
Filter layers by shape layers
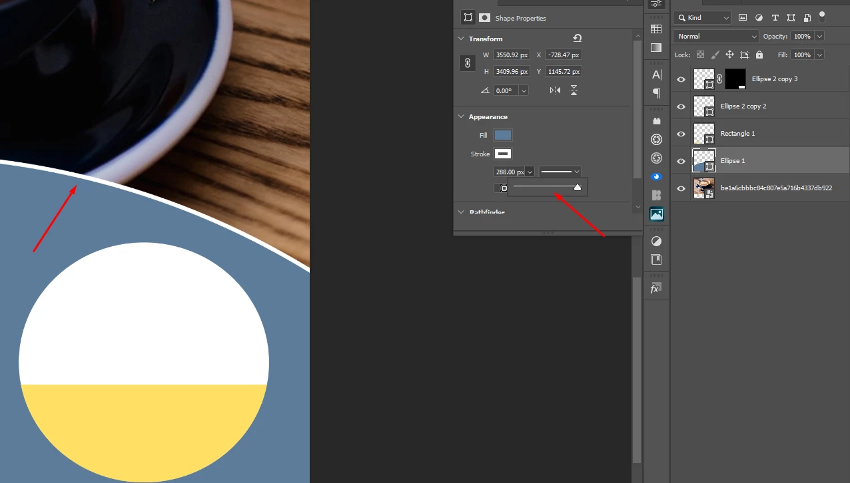point(791,18)
